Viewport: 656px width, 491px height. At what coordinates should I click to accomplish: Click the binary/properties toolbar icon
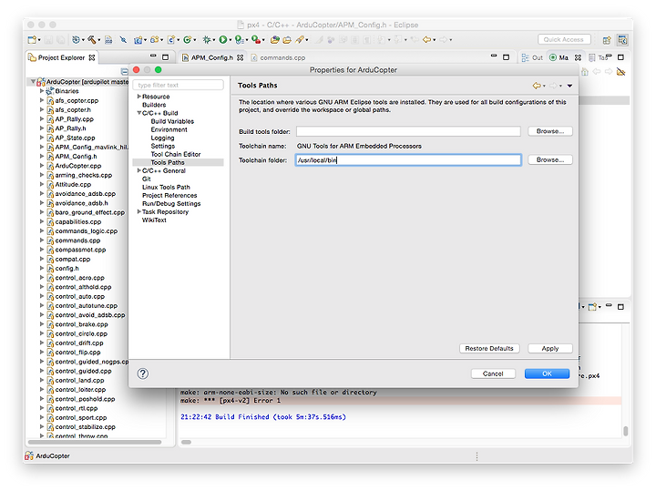tap(108, 40)
